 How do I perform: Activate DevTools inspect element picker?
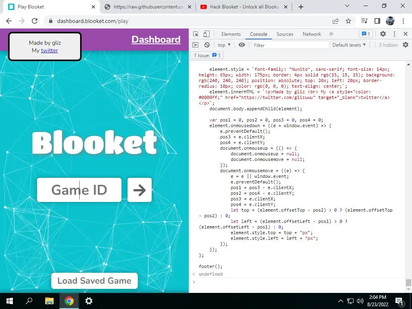pyautogui.click(x=196, y=34)
